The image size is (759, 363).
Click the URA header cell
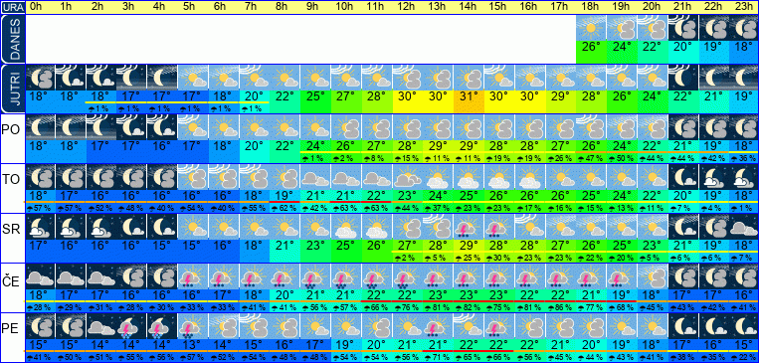(x=12, y=7)
